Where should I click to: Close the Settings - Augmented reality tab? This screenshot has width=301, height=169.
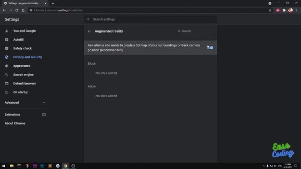click(46, 3)
